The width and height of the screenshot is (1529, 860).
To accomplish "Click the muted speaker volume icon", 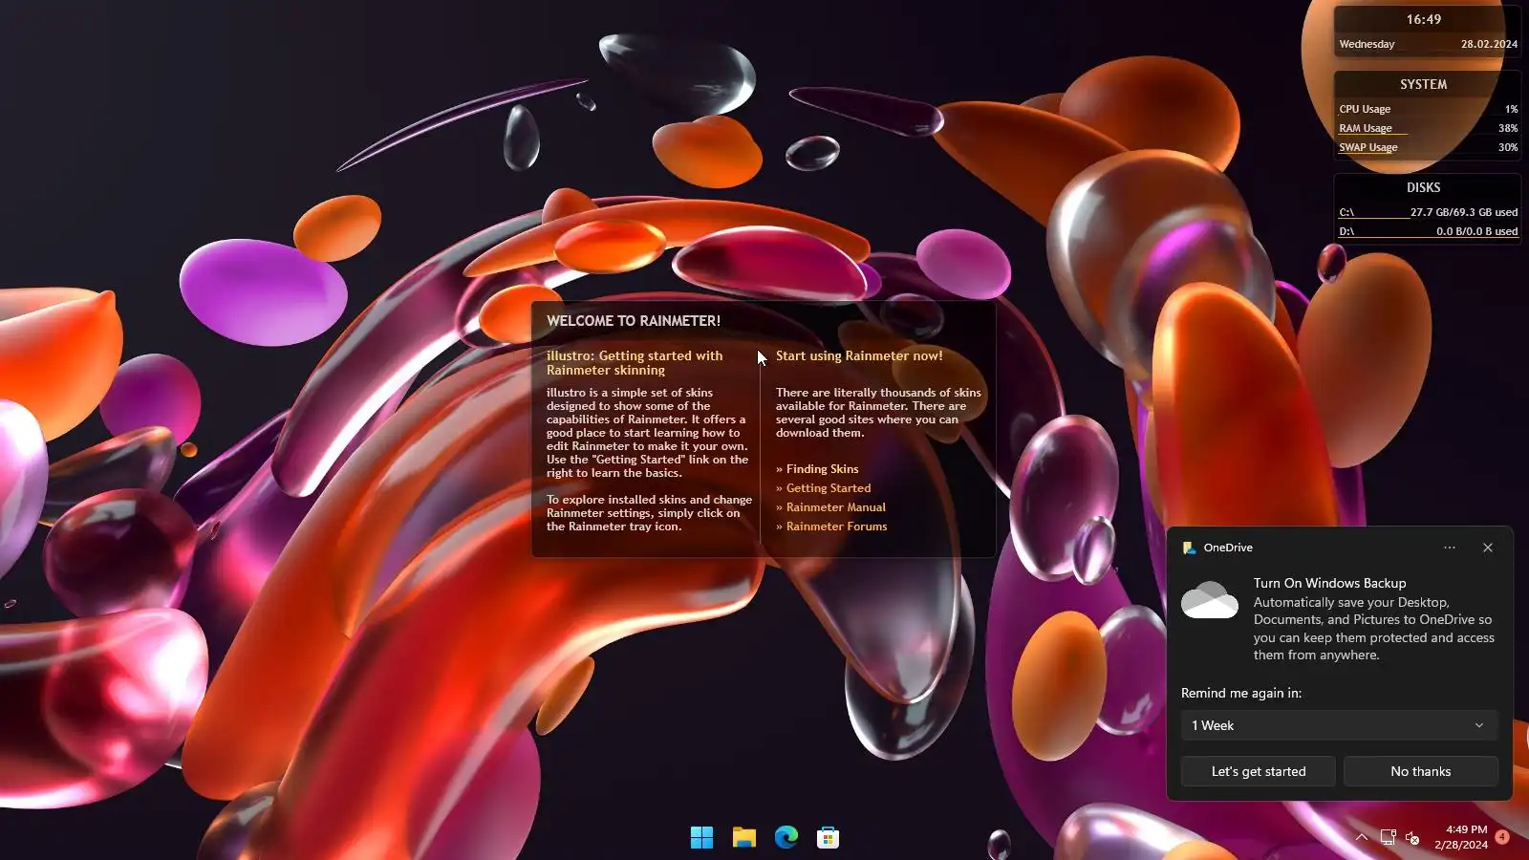I will 1412,838.
